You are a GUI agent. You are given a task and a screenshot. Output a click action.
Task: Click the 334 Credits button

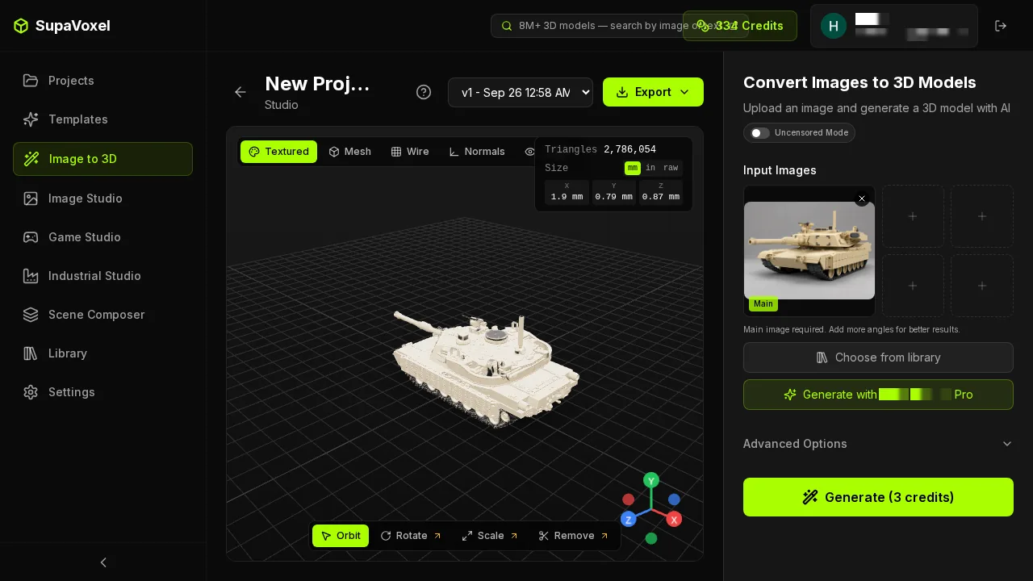tap(740, 26)
